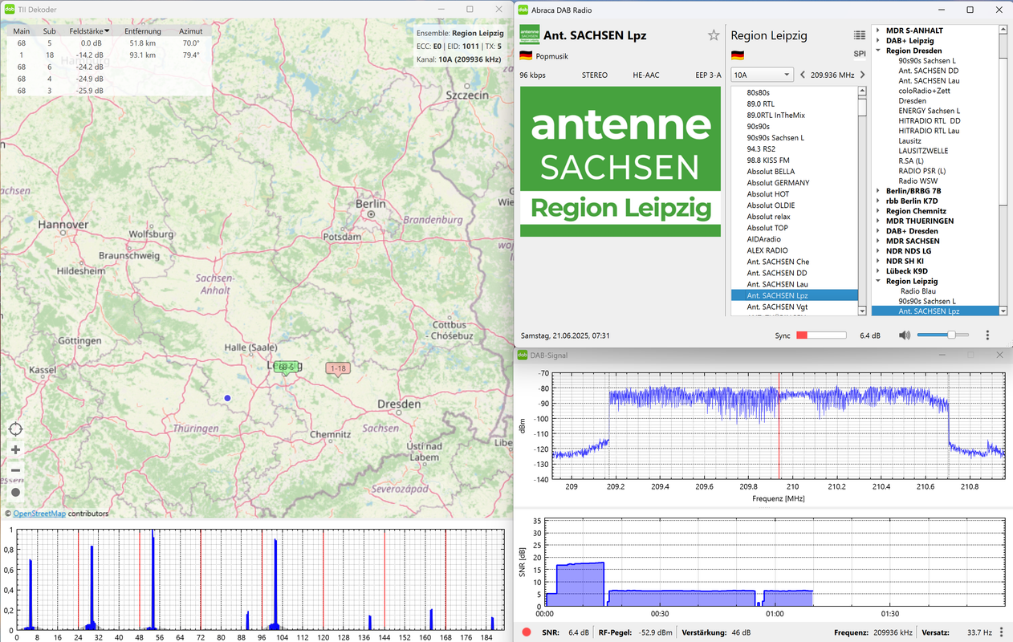
Task: Open the ensemble information list icon
Action: click(x=860, y=35)
